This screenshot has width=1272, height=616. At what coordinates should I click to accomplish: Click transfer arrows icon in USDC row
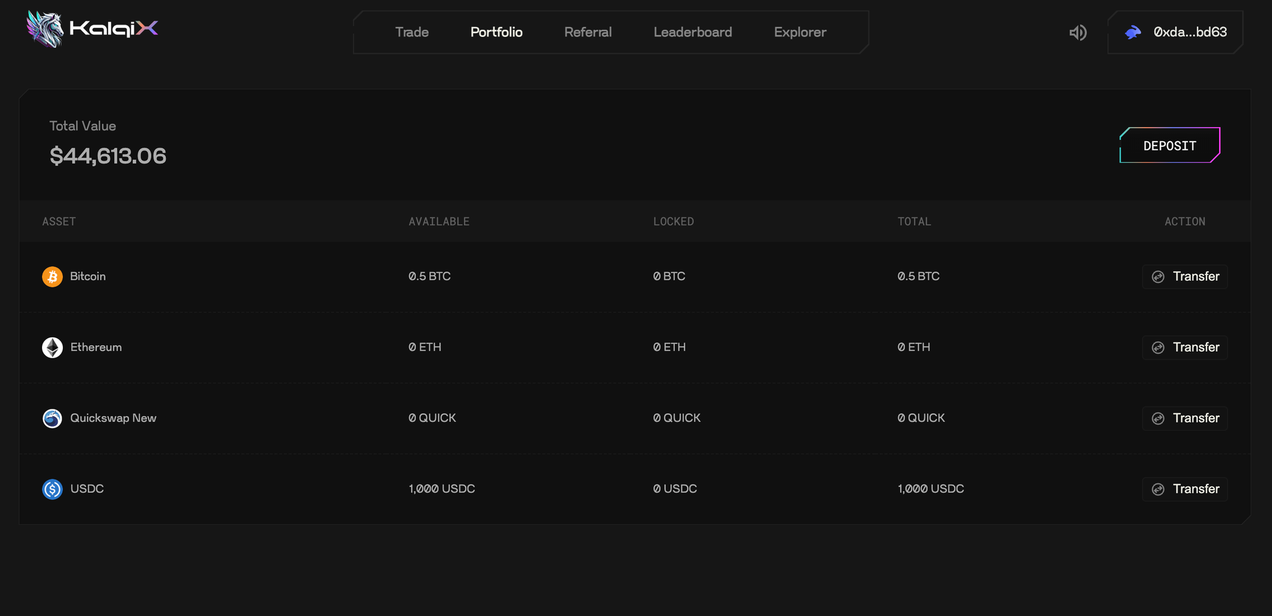pyautogui.click(x=1158, y=489)
